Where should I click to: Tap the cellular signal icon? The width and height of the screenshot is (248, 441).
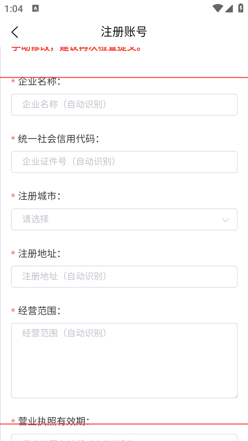click(x=229, y=8)
